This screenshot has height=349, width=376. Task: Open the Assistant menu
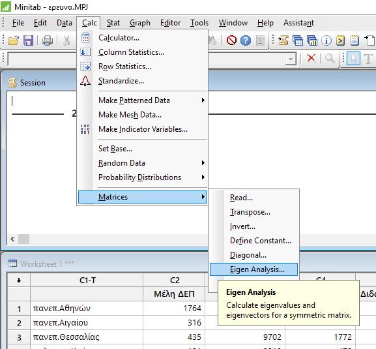[x=298, y=23]
